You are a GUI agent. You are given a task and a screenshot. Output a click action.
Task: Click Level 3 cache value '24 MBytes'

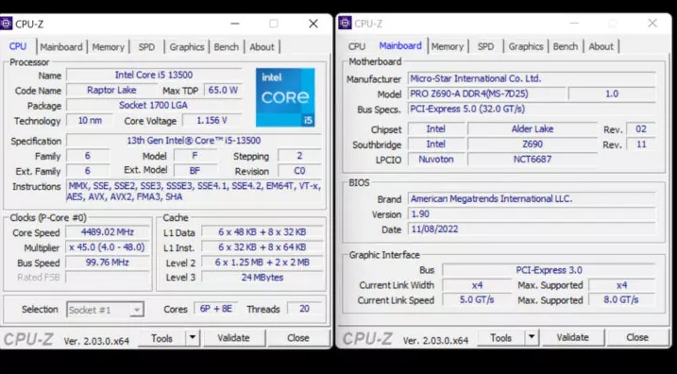coord(262,278)
